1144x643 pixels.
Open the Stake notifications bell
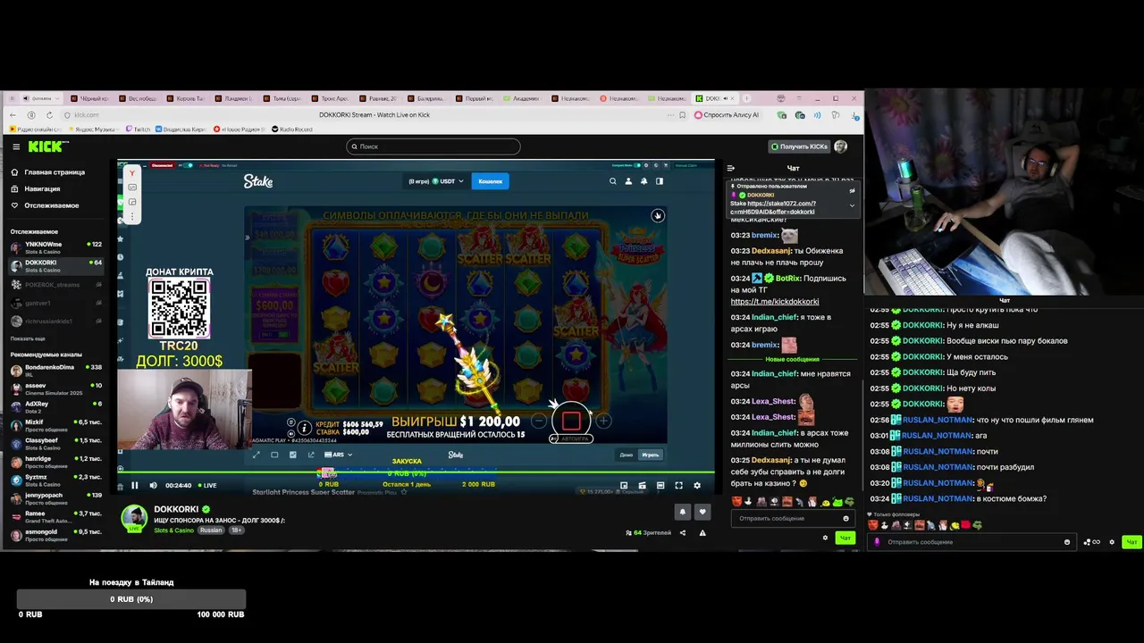[x=643, y=181]
